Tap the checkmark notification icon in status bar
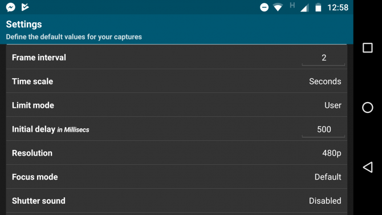The height and width of the screenshot is (215, 382). 25,7
